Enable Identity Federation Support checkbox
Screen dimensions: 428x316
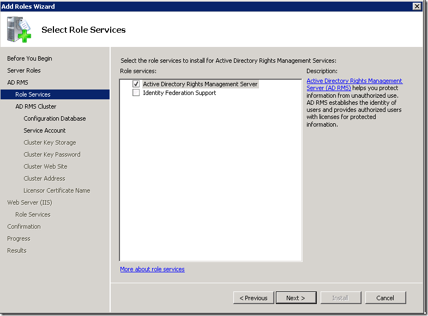coord(136,93)
